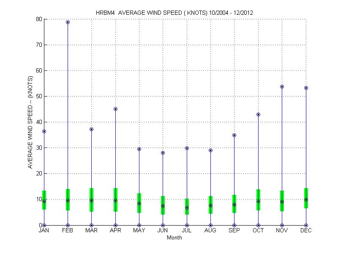Image resolution: width=338 pixels, height=253 pixels.
Task: Select the APR maximum marker near 45 knots
Action: click(115, 109)
